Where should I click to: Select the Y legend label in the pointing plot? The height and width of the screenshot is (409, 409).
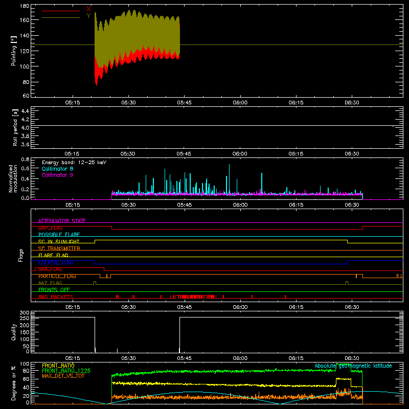88,16
